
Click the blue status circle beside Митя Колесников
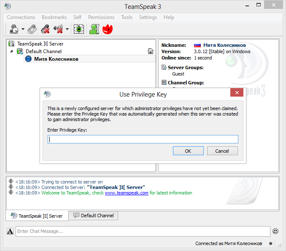[x=28, y=59]
